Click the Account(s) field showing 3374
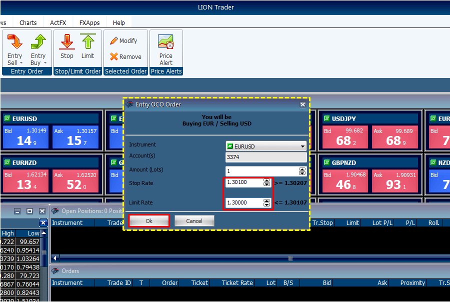The width and height of the screenshot is (450, 302). [266, 157]
